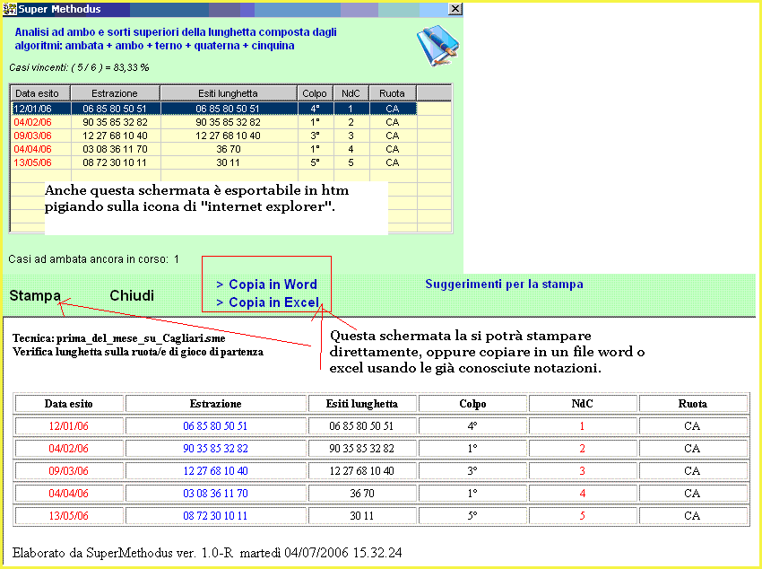The width and height of the screenshot is (762, 569).
Task: Click Estrazione cell 12 27 68 10 40 in upper grid
Action: tap(115, 136)
